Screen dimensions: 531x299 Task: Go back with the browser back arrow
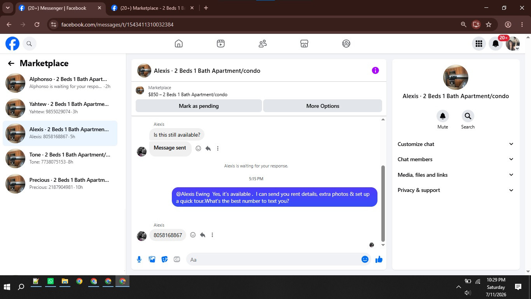coord(9,25)
